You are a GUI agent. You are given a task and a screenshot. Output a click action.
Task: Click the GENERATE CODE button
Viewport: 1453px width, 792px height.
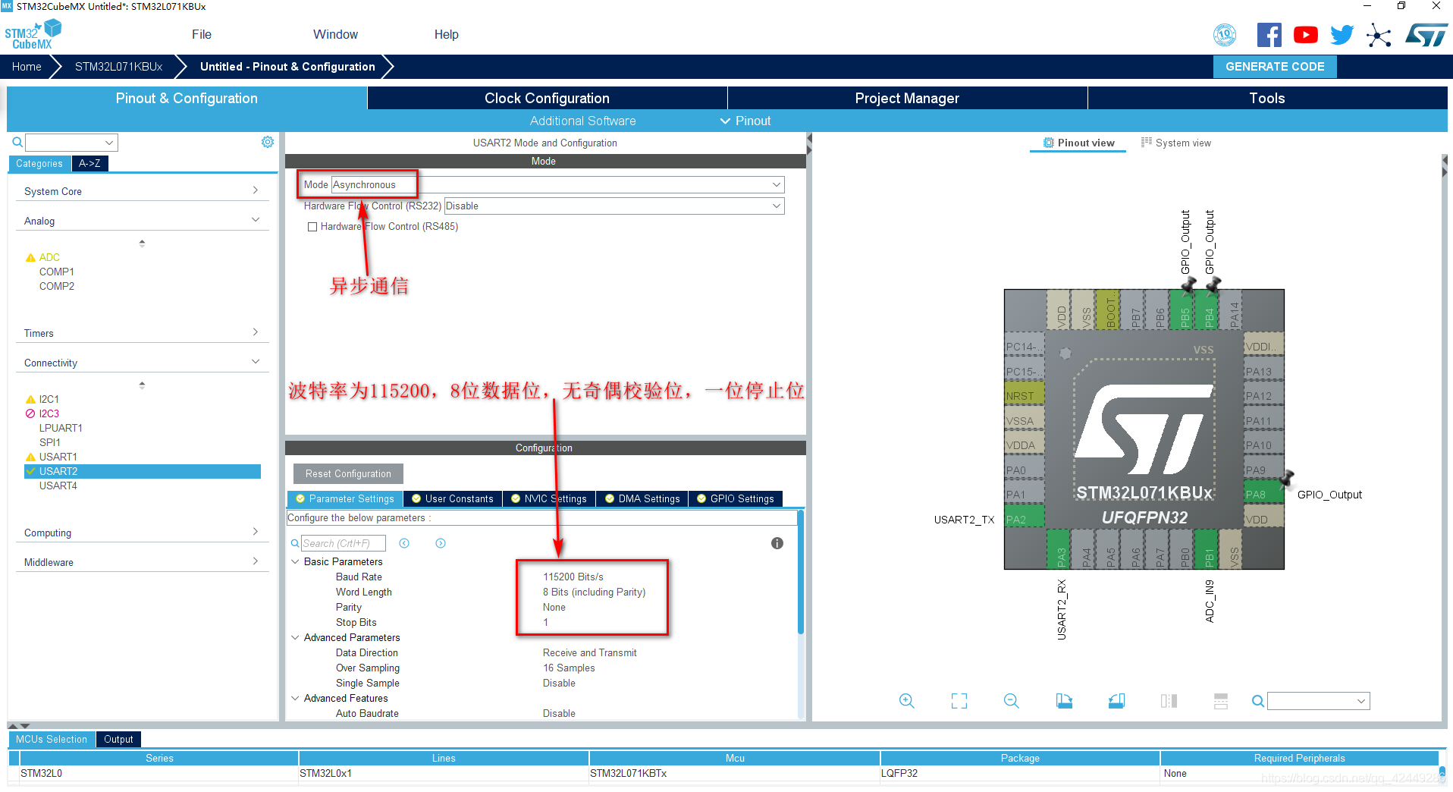pos(1275,67)
